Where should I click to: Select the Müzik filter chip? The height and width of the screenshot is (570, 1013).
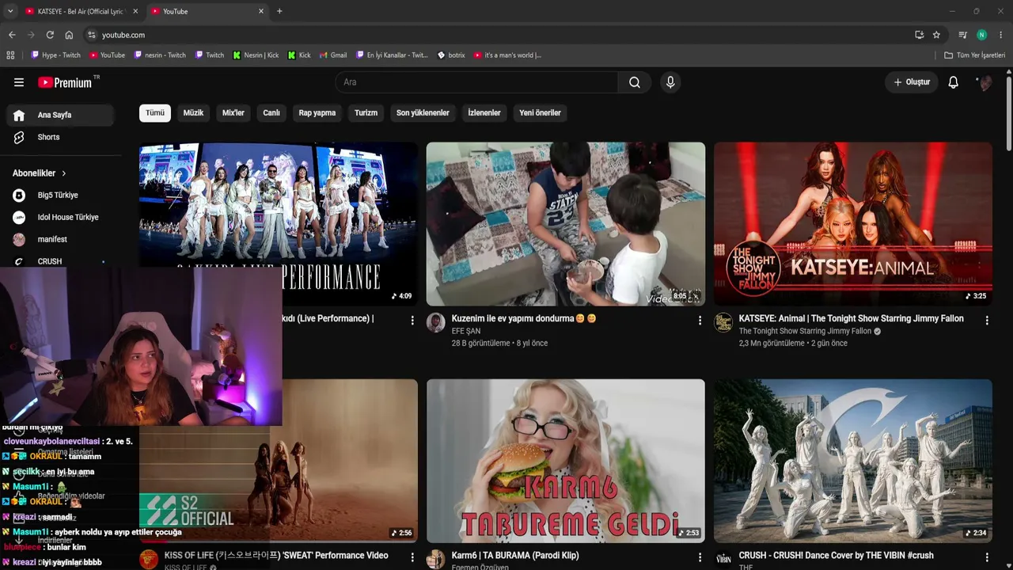[x=193, y=112]
